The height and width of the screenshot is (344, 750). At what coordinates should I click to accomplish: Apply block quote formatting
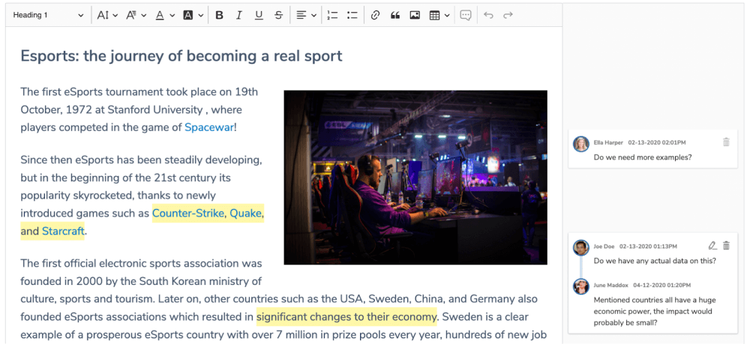[395, 15]
